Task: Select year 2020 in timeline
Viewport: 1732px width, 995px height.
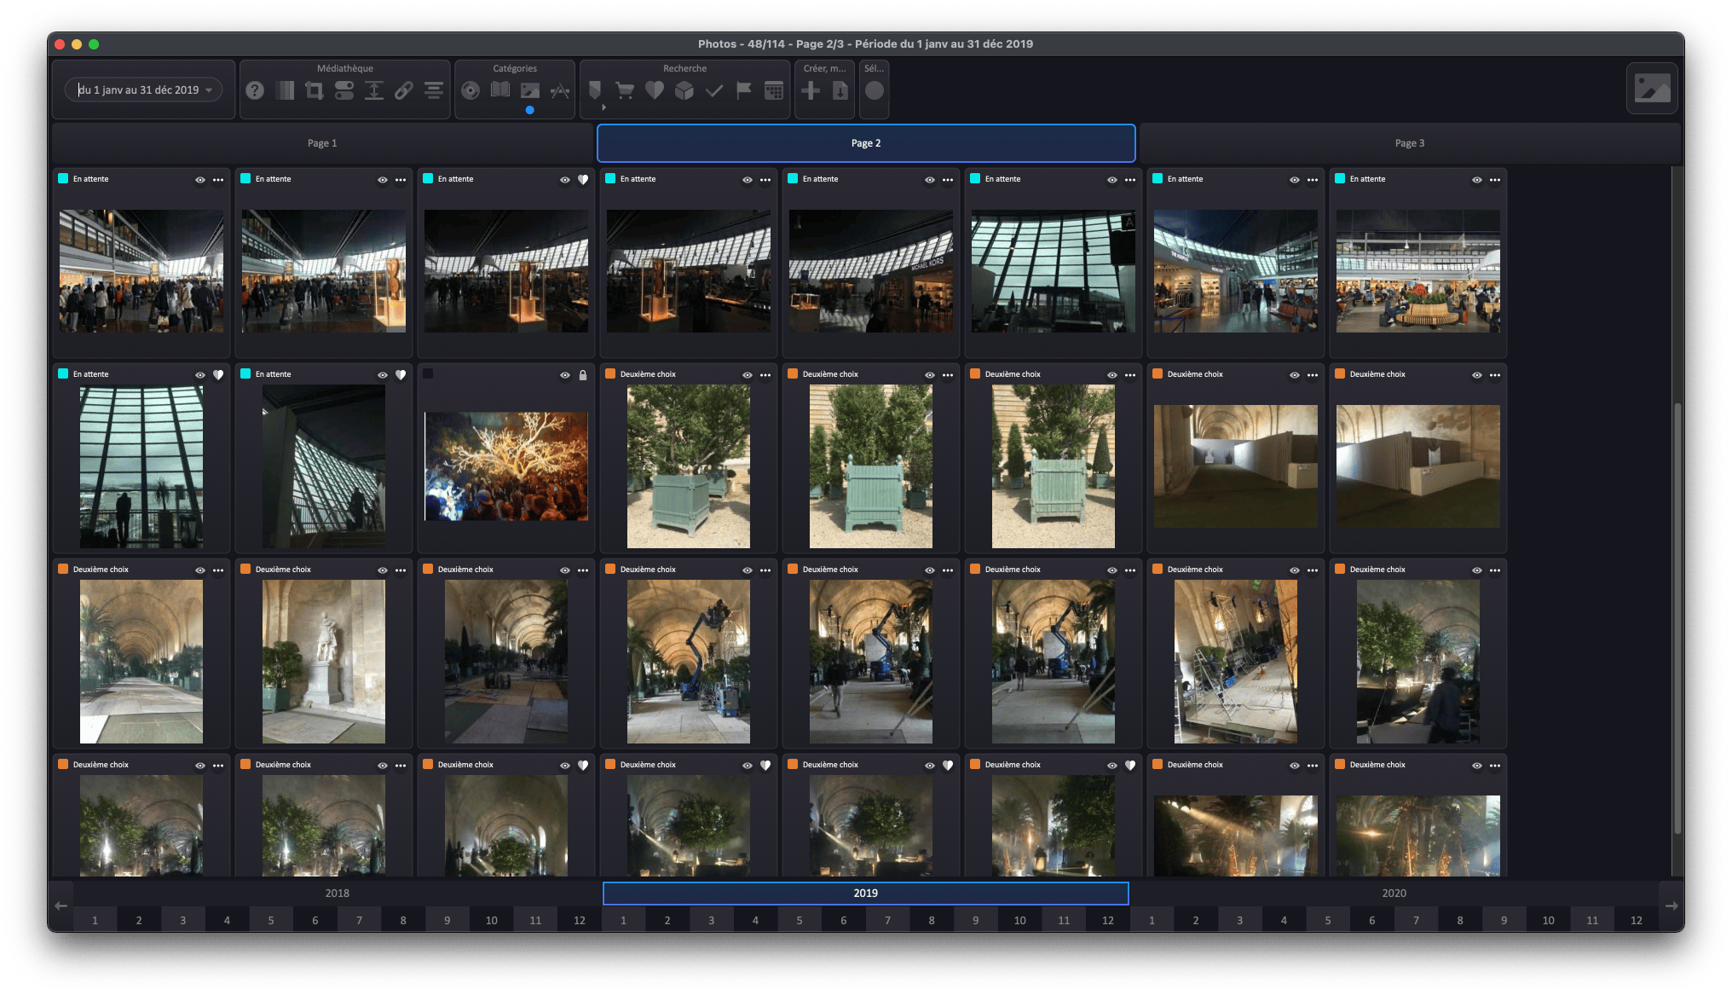Action: click(x=1394, y=894)
